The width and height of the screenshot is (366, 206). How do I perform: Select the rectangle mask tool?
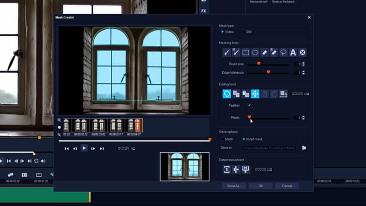click(246, 52)
